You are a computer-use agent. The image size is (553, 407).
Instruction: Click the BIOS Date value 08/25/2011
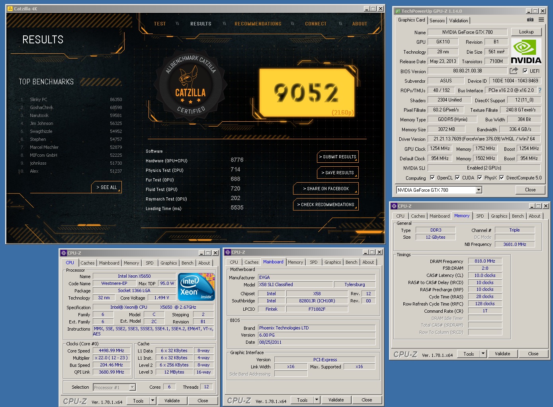317,342
